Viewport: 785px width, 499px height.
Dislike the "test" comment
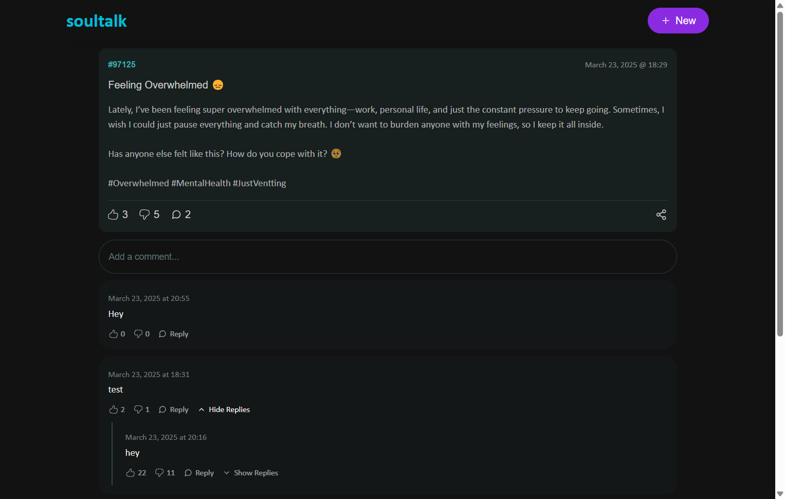pos(138,409)
